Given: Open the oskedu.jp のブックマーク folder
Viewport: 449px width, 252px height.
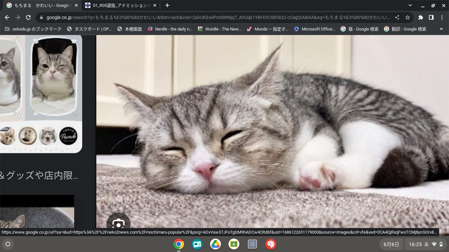Looking at the screenshot, I should coord(33,29).
